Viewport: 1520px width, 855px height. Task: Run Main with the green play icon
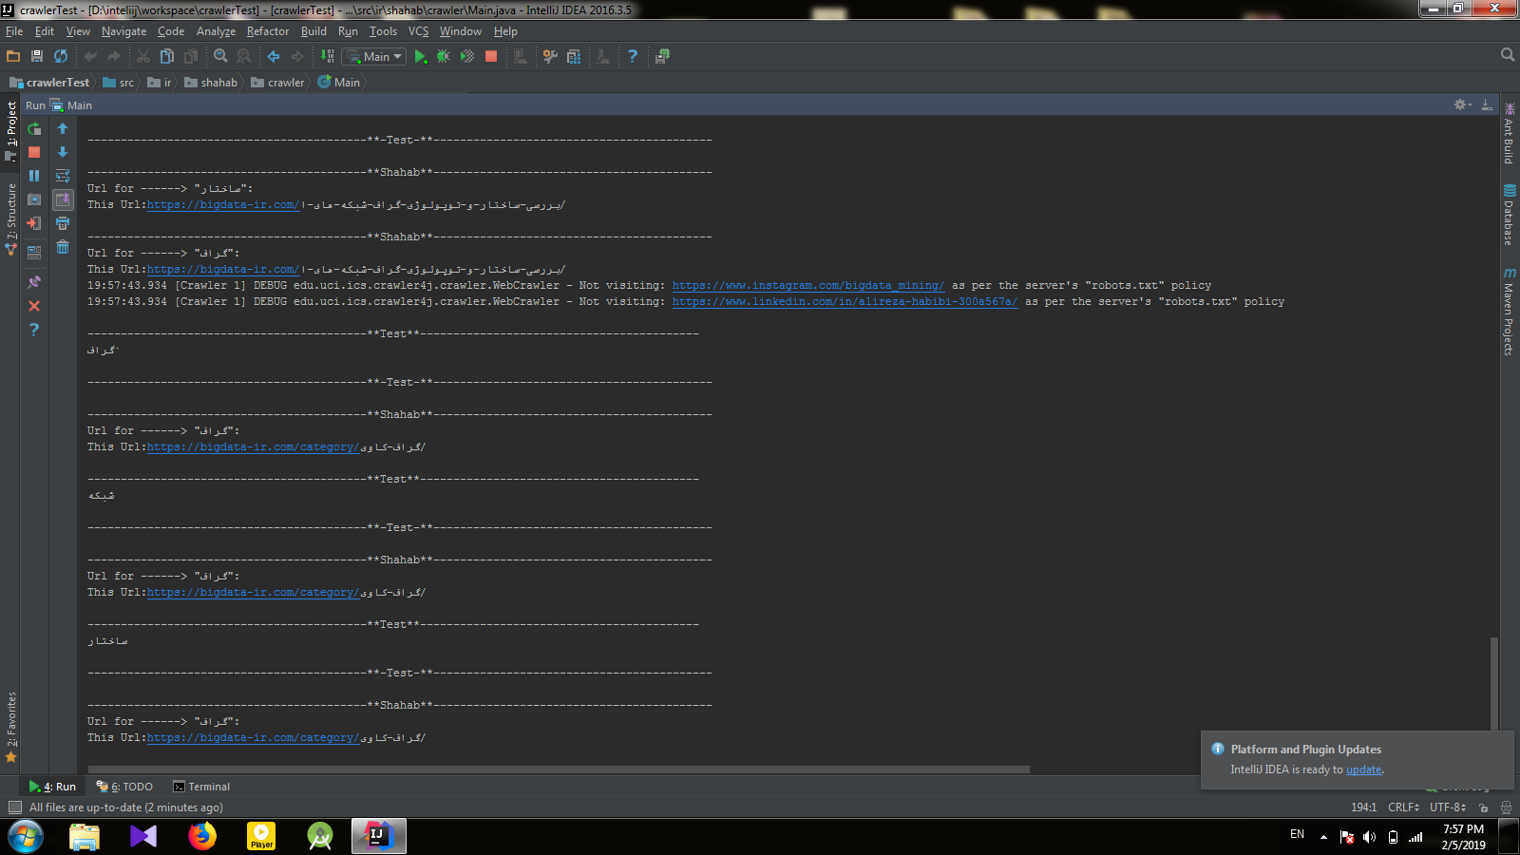tap(421, 56)
